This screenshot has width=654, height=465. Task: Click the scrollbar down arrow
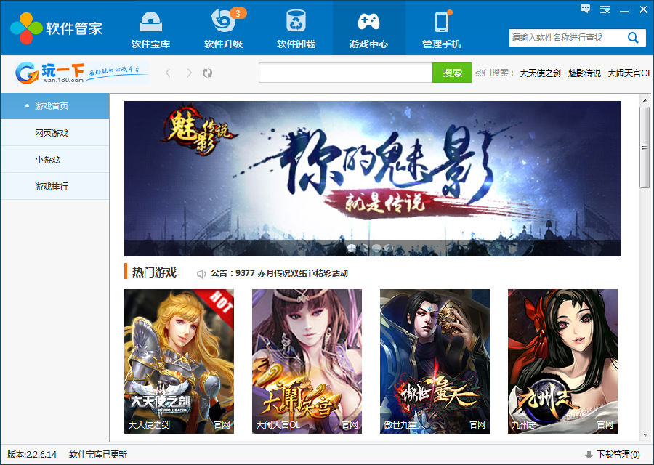click(645, 435)
